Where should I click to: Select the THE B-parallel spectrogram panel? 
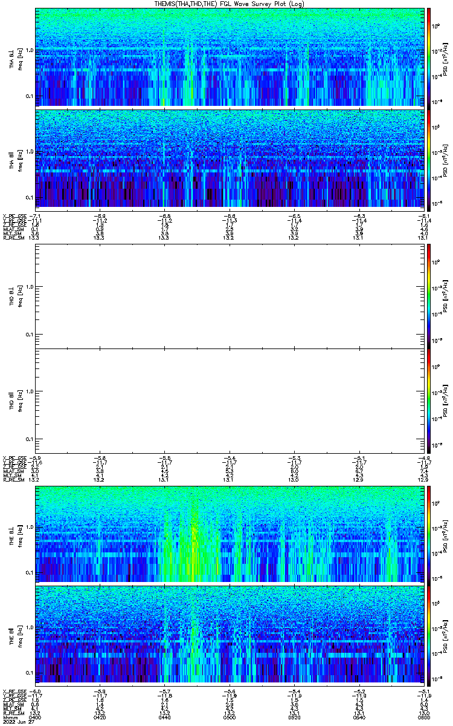[228, 635]
